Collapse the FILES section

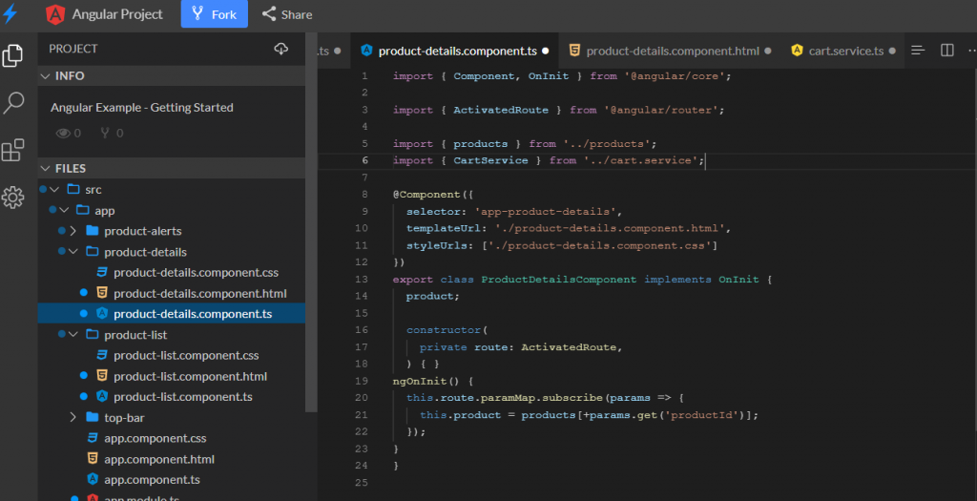(45, 169)
